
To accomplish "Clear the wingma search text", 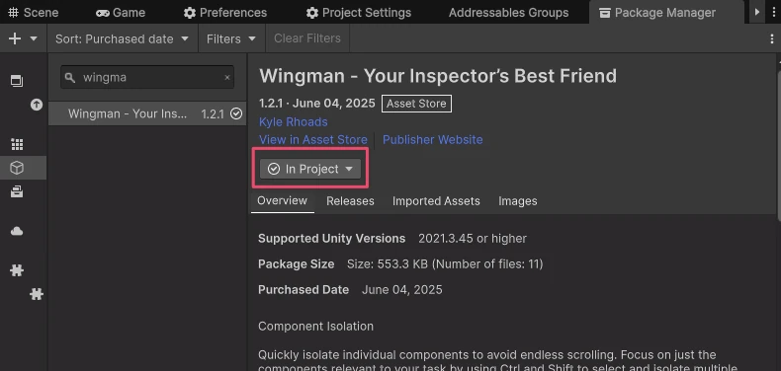I will pyautogui.click(x=227, y=78).
